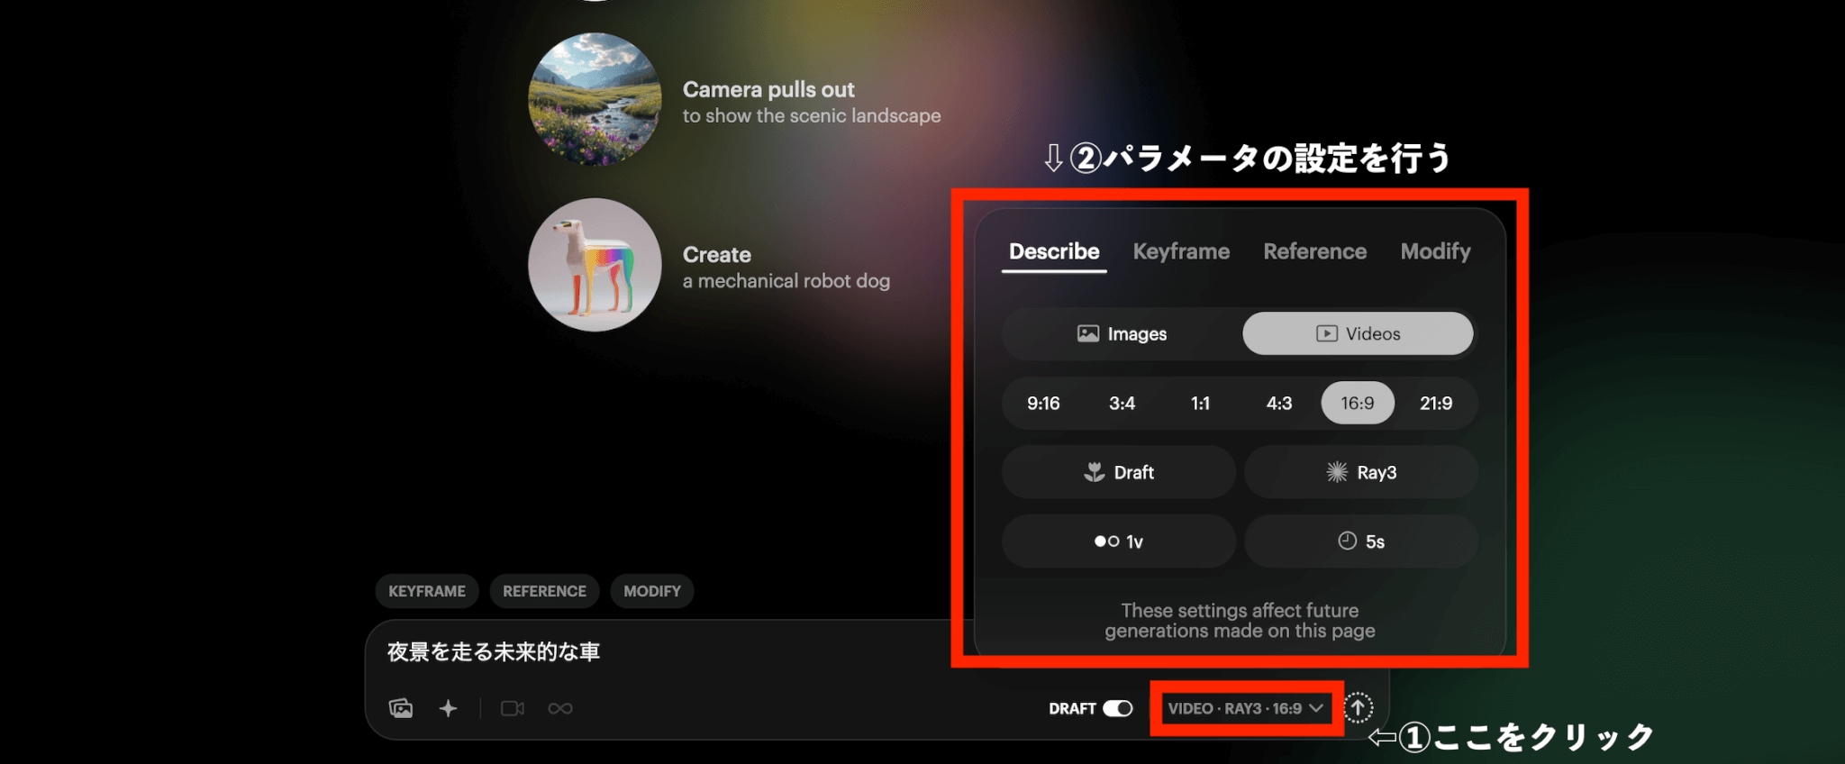Select the Draft quality option

(1118, 472)
